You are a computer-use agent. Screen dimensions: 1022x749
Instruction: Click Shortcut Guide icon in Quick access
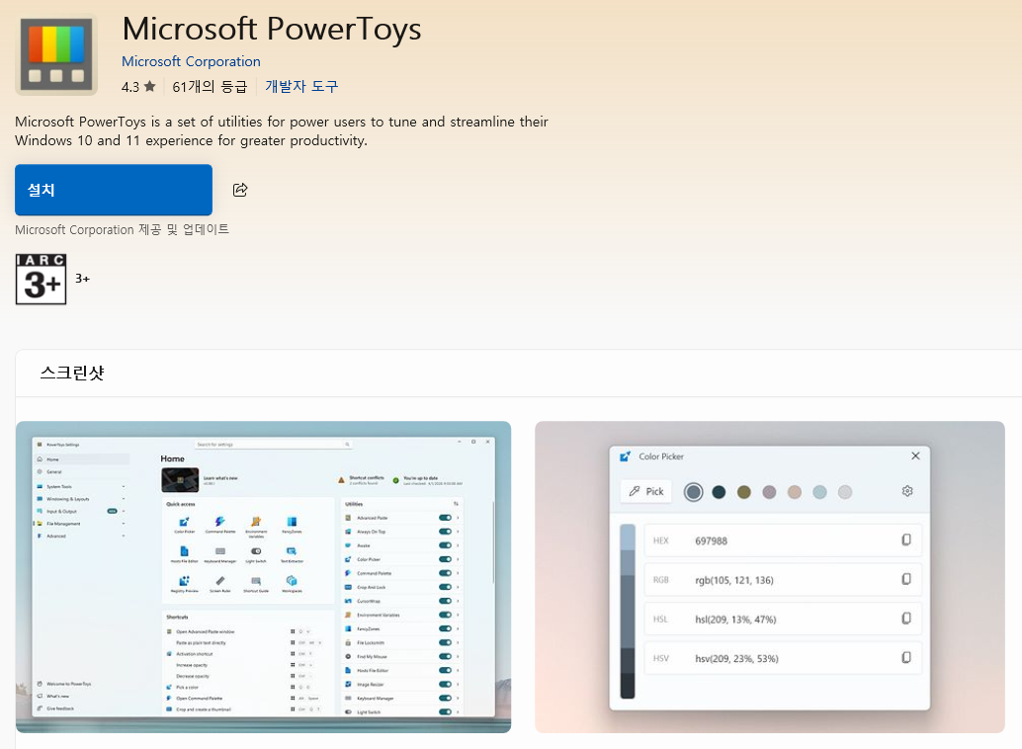256,581
